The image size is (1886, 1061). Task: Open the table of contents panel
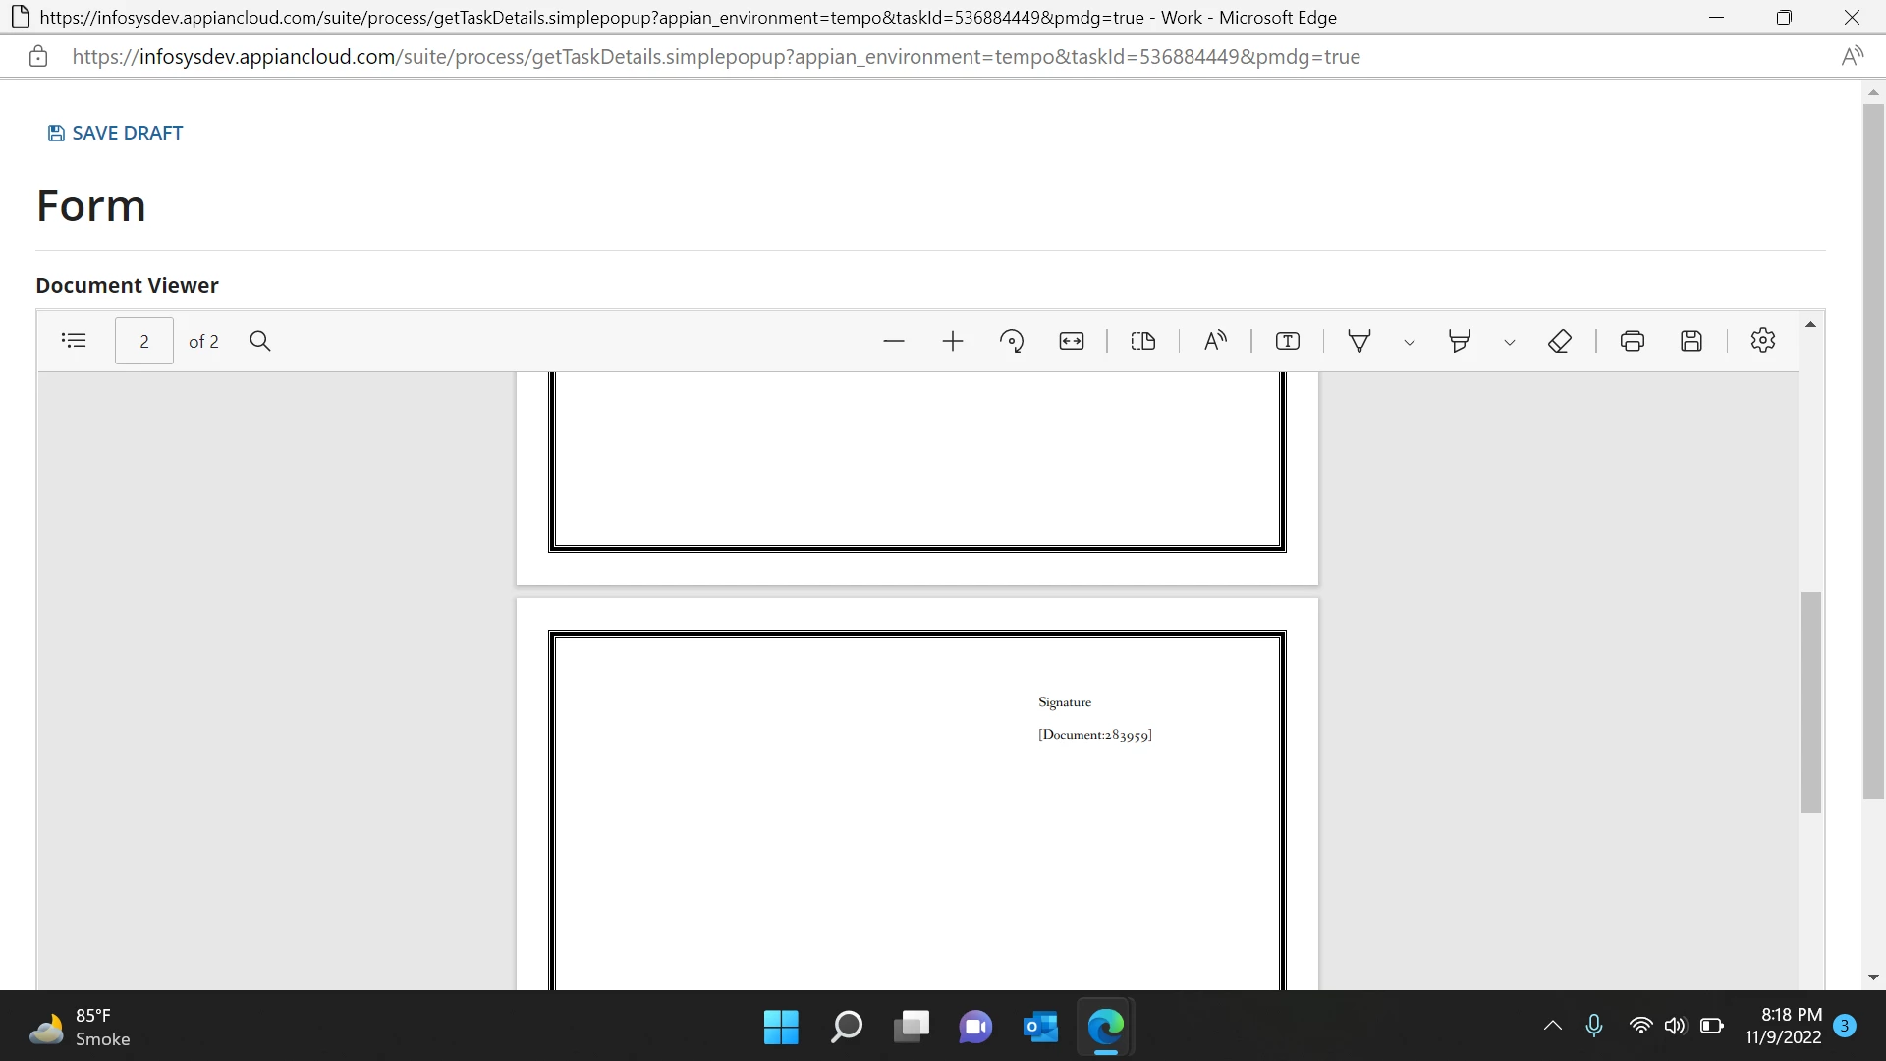(x=74, y=341)
